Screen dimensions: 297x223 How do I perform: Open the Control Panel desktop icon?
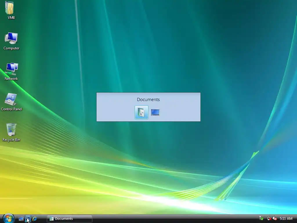(x=11, y=99)
